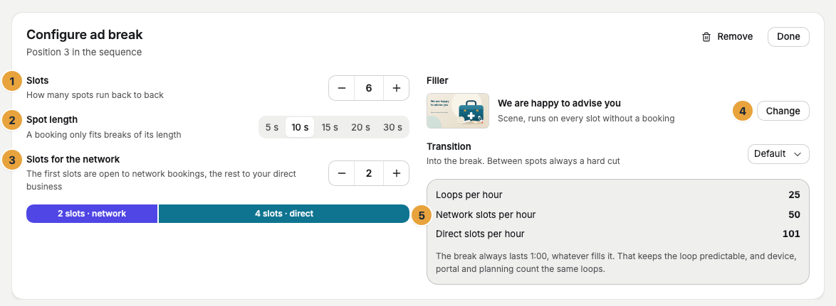
Task: Pick the 30 s spot length
Action: [x=392, y=128]
